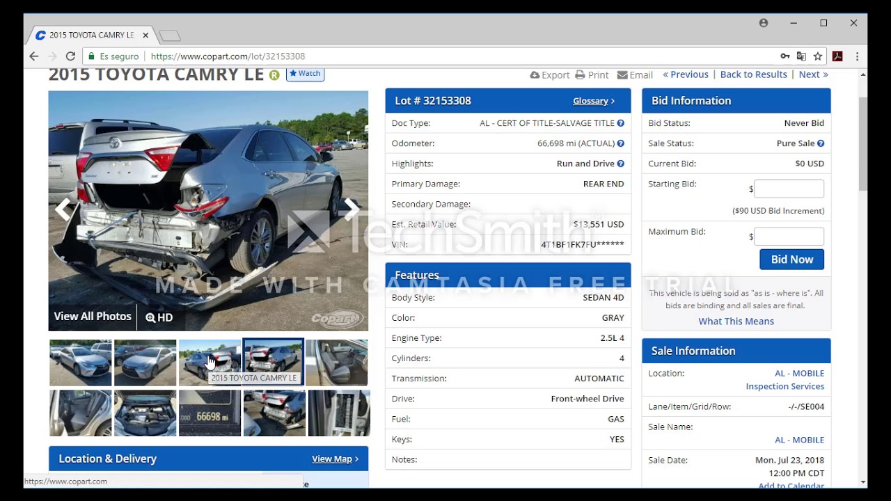Open View All Photos
This screenshot has width=891, height=501.
(x=93, y=317)
